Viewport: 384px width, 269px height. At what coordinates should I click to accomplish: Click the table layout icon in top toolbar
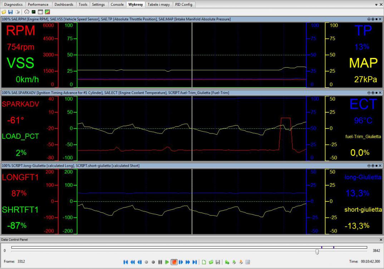[40, 12]
